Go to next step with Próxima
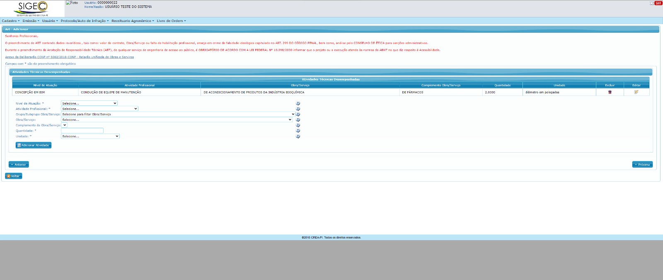 [642, 165]
